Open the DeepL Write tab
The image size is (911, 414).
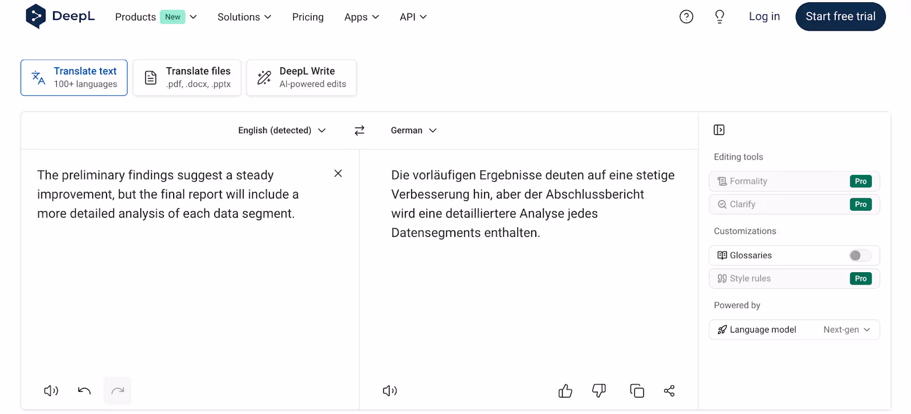pos(301,77)
